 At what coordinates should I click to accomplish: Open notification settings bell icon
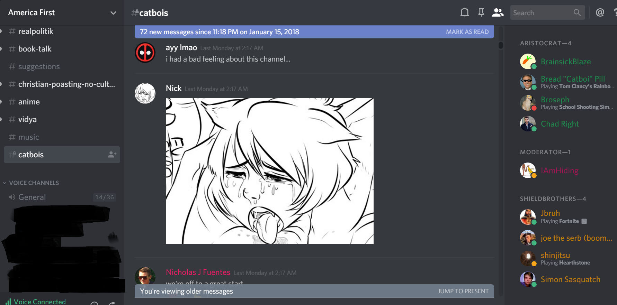(465, 13)
